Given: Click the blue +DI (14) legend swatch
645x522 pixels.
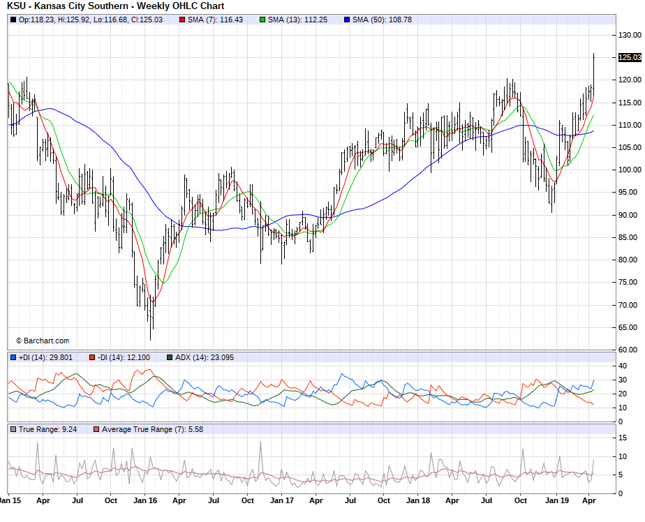Looking at the screenshot, I should tap(13, 357).
